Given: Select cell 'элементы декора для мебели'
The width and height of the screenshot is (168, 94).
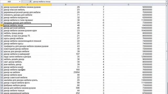Looking at the screenshot, I should coord(27,15).
